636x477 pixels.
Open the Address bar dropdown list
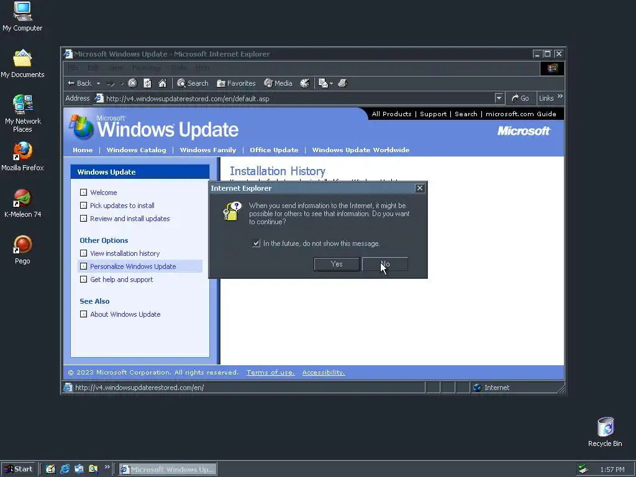click(x=499, y=98)
